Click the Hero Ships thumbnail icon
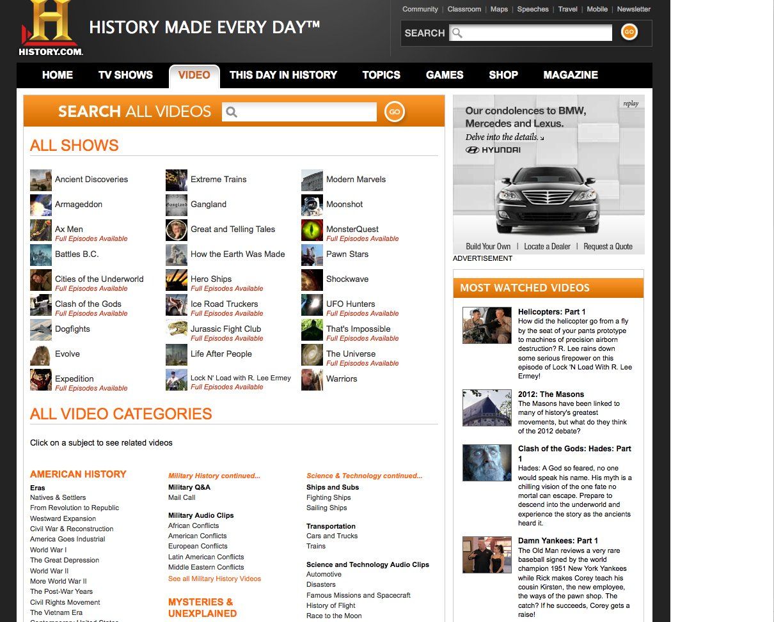Viewport: 774px width, 622px height. [x=177, y=280]
